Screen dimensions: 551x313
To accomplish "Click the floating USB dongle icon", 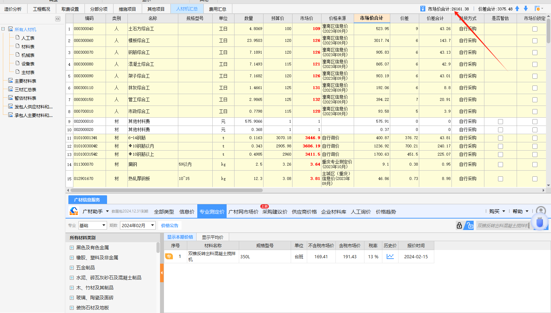I will pyautogui.click(x=540, y=222).
